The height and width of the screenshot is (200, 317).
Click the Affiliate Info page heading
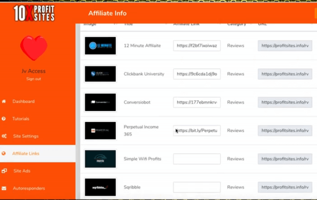(107, 13)
